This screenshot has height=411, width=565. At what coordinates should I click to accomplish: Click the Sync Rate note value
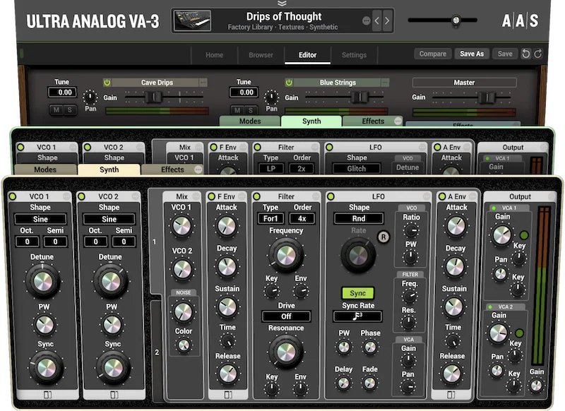(x=357, y=316)
